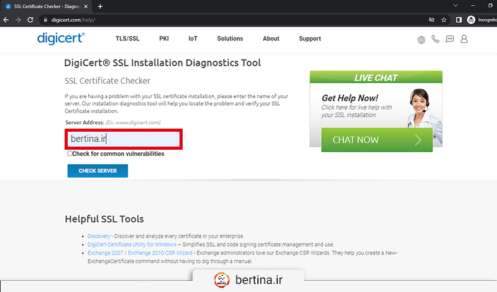Click the Server Address input field
The image size is (497, 292).
pos(124,139)
